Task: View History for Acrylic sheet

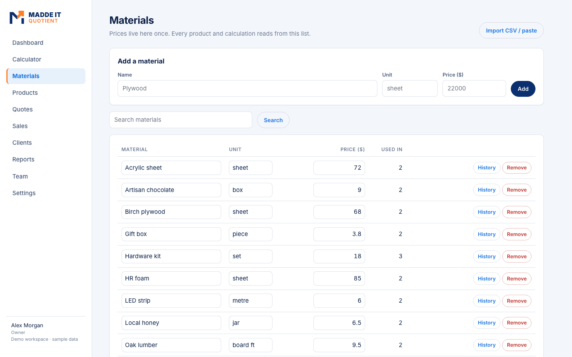Action: [x=487, y=168]
